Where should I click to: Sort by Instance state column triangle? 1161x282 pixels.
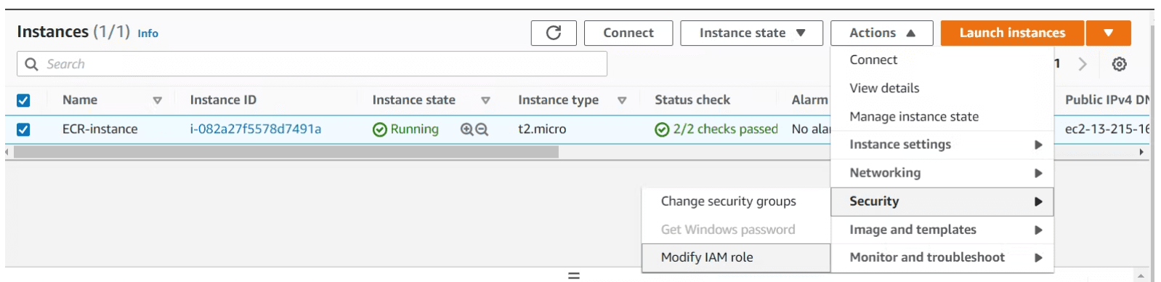pyautogui.click(x=485, y=100)
